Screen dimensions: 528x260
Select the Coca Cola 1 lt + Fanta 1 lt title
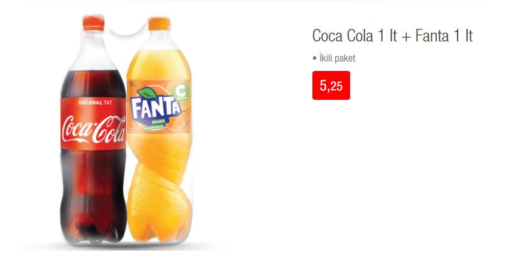pyautogui.click(x=392, y=36)
